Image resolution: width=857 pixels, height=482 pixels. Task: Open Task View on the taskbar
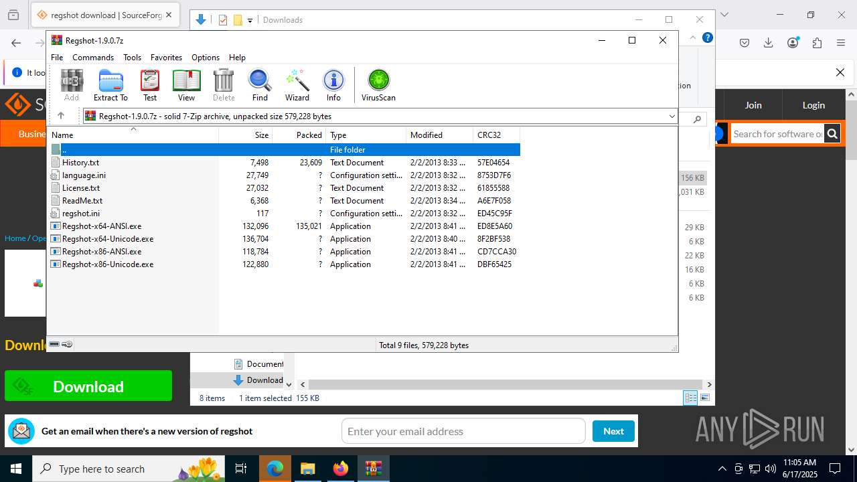[x=241, y=469]
